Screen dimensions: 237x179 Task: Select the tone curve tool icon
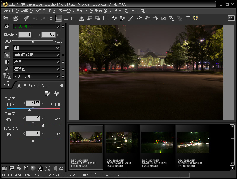point(26,168)
